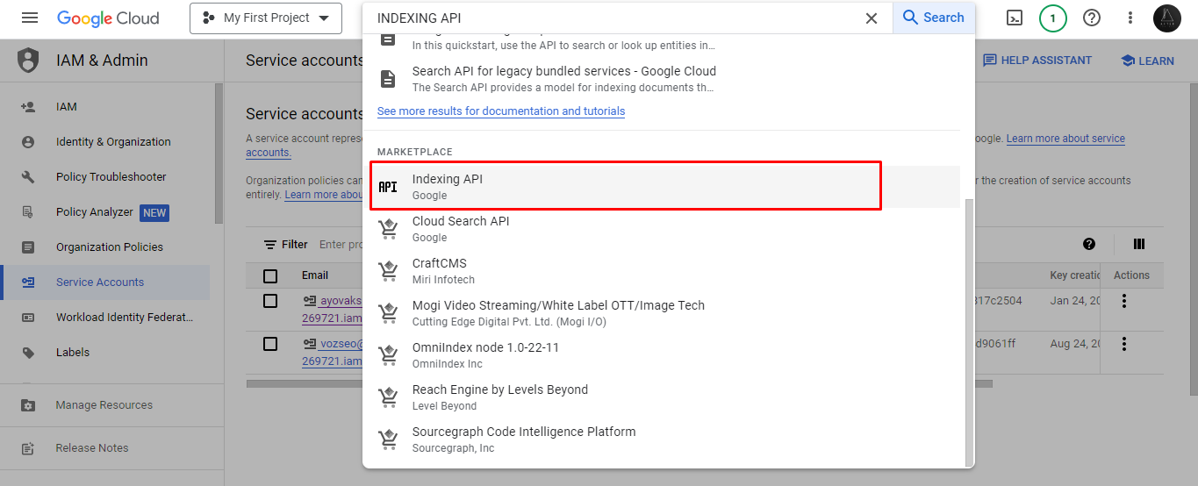
Task: Click the Labels tag icon
Action: 28,352
